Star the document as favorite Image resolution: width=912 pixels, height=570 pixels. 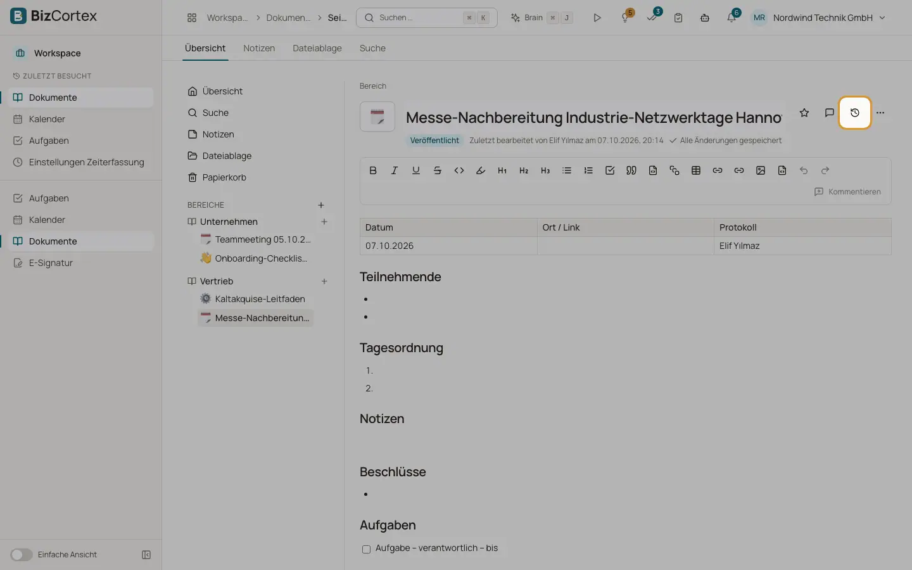(x=804, y=113)
